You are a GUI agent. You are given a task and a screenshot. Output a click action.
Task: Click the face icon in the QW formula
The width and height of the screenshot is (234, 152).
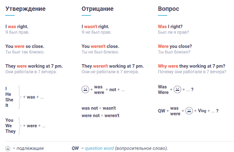point(189,111)
